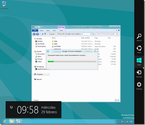Image resolution: width=145 pixels, height=125 pixels.
Task: Launch Internet Explorer from the taskbar
Action: [5, 122]
